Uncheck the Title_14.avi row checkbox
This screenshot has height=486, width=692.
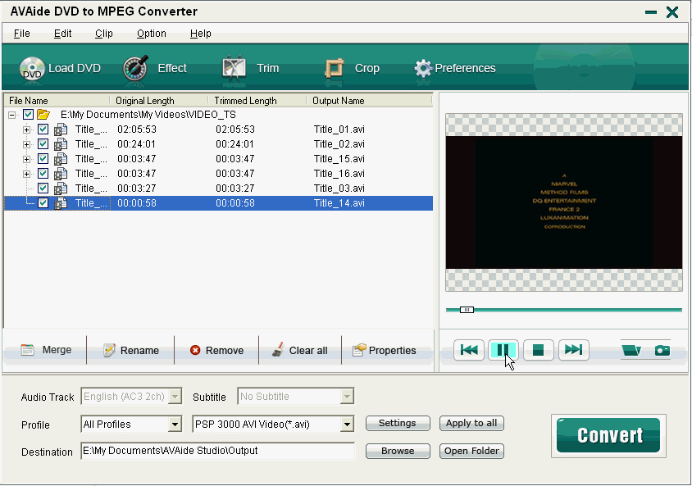(43, 203)
